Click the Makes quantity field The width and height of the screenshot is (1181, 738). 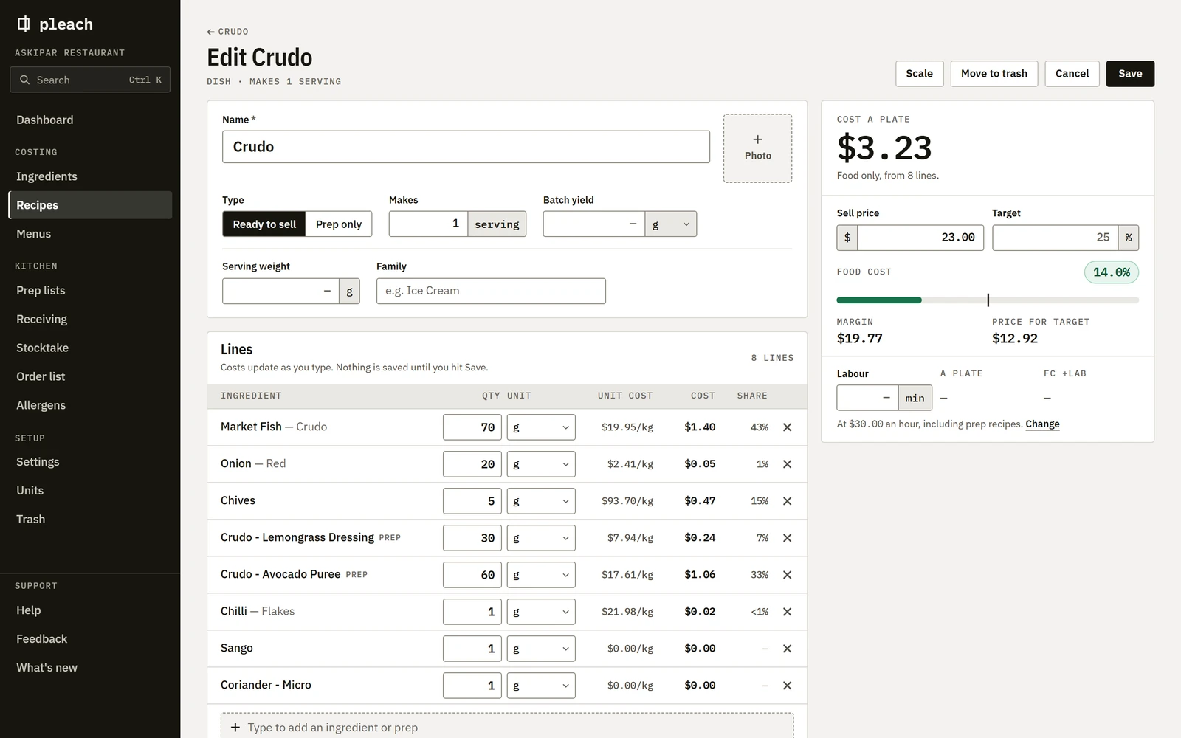[428, 224]
